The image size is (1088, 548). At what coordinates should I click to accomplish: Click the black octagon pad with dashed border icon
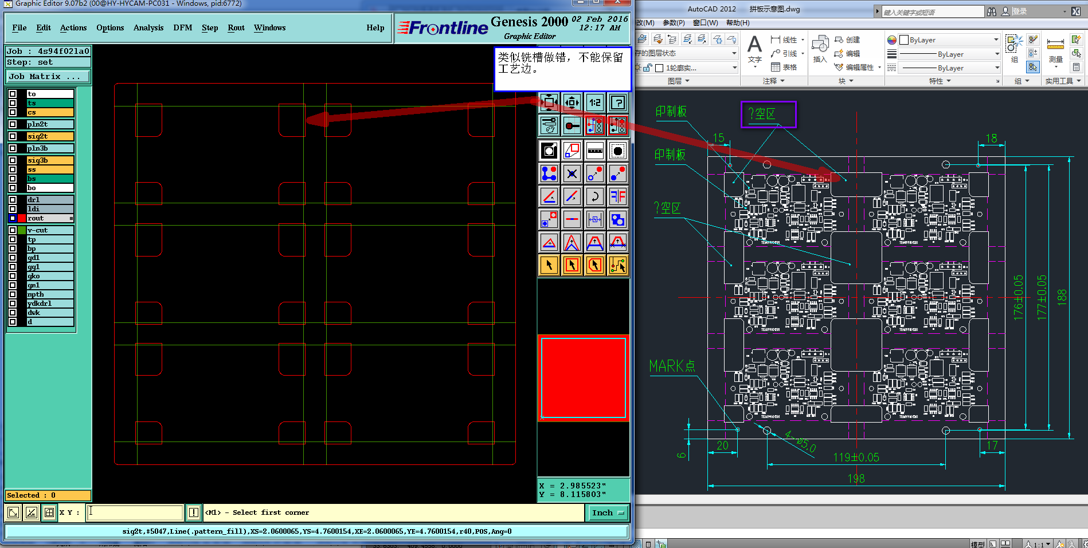(618, 151)
